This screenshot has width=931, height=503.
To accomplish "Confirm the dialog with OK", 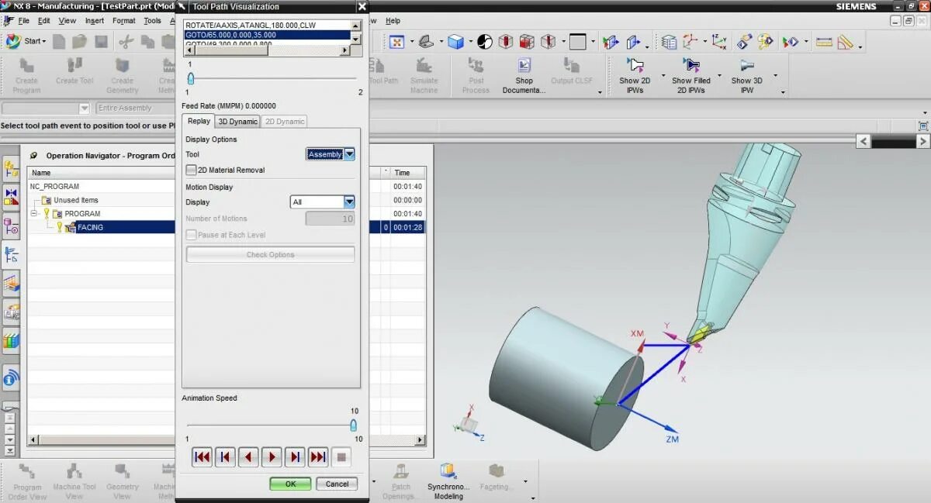I will 289,484.
